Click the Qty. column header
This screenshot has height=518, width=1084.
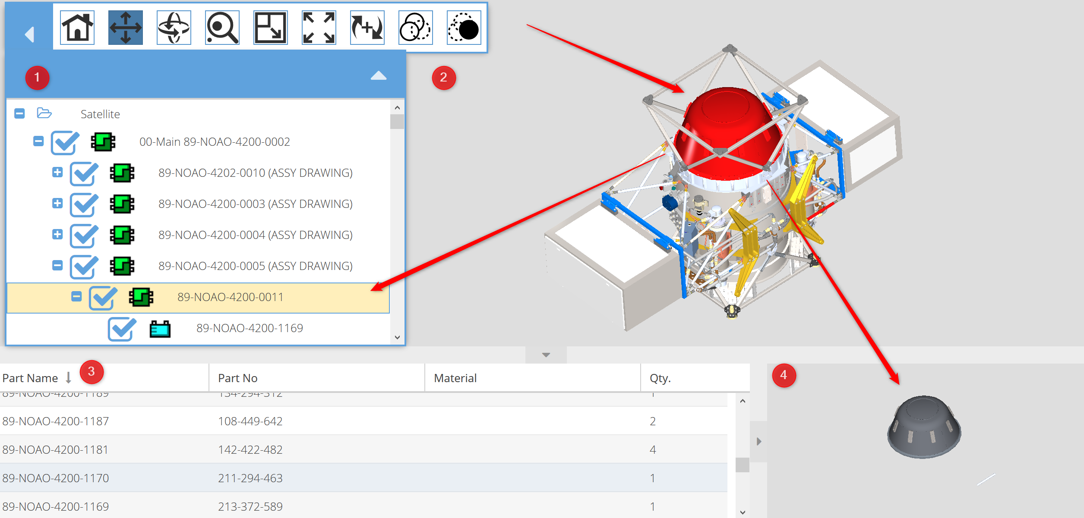click(x=661, y=378)
